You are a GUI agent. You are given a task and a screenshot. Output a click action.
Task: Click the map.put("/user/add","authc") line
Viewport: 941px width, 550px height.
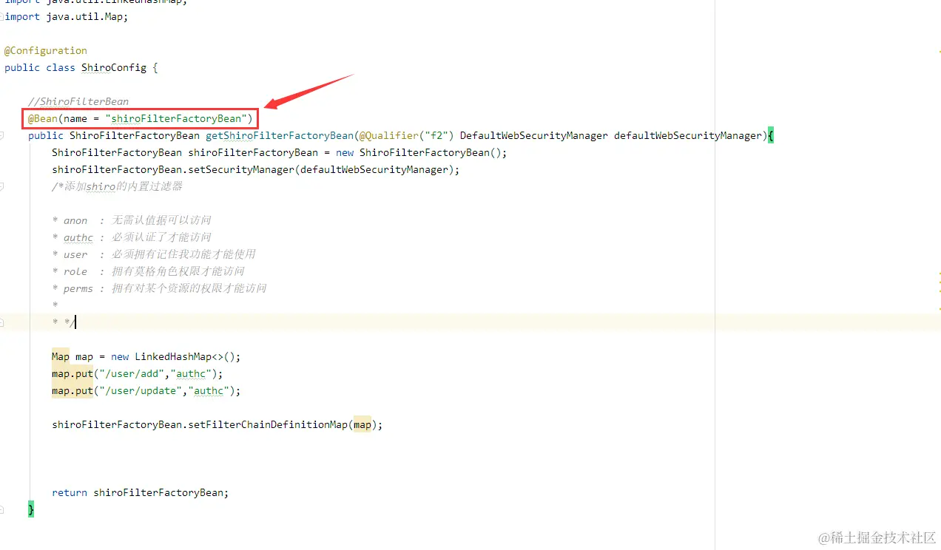point(138,373)
